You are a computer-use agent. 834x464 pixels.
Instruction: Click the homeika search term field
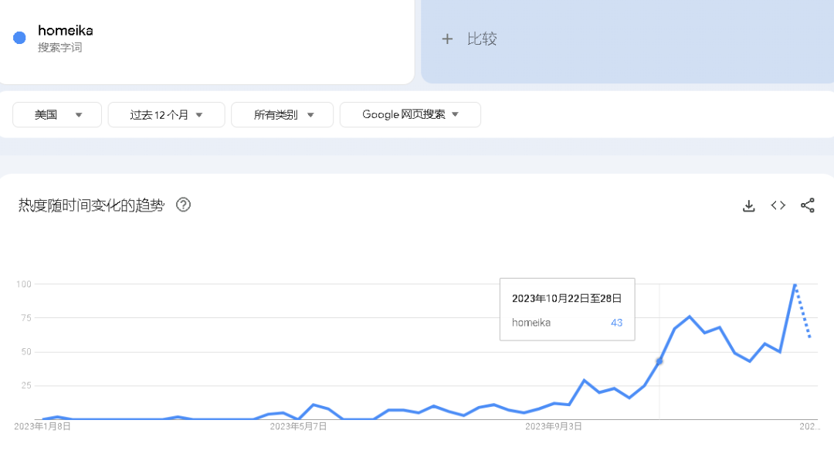(x=66, y=32)
